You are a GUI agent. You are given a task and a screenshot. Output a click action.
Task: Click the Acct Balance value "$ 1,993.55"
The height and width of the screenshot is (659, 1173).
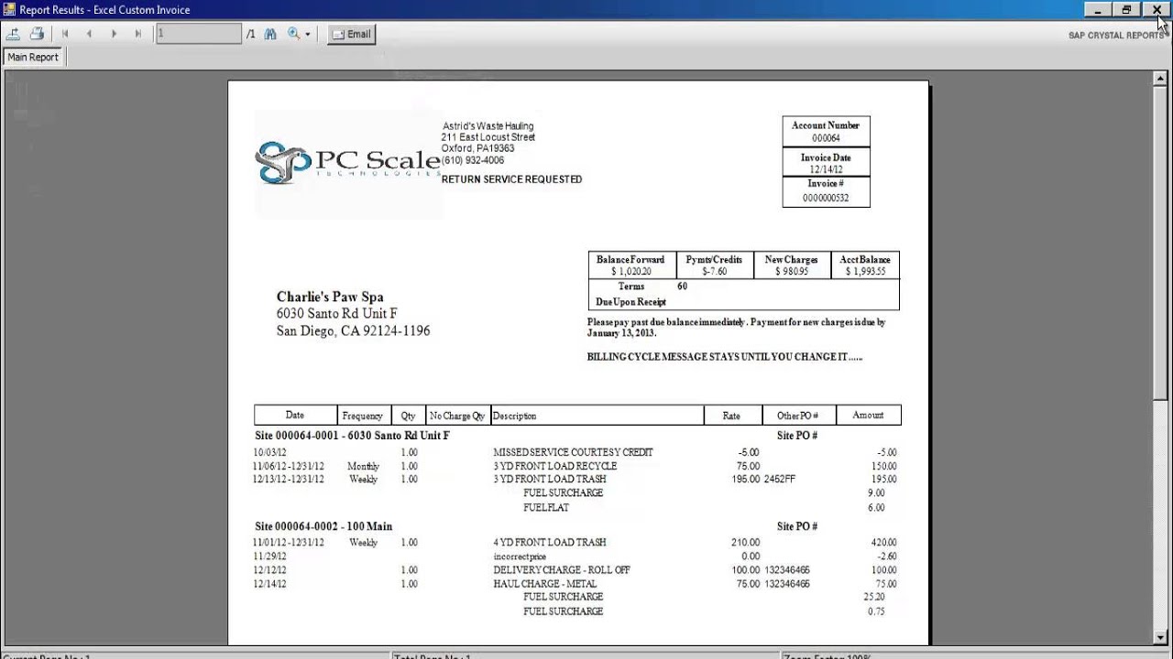[865, 272]
